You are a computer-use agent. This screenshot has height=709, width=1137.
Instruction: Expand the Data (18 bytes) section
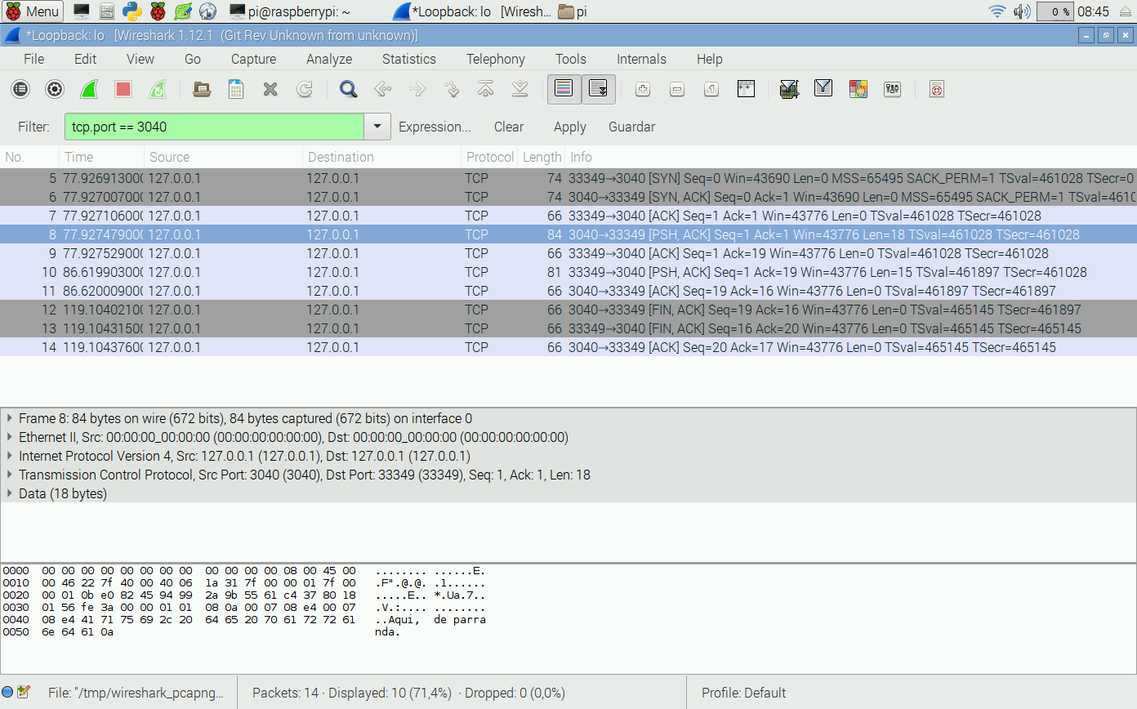coord(10,493)
